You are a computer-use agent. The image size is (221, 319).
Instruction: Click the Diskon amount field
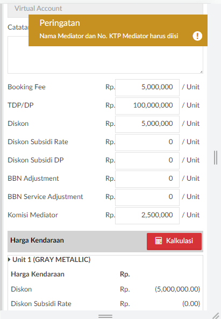[147, 124]
